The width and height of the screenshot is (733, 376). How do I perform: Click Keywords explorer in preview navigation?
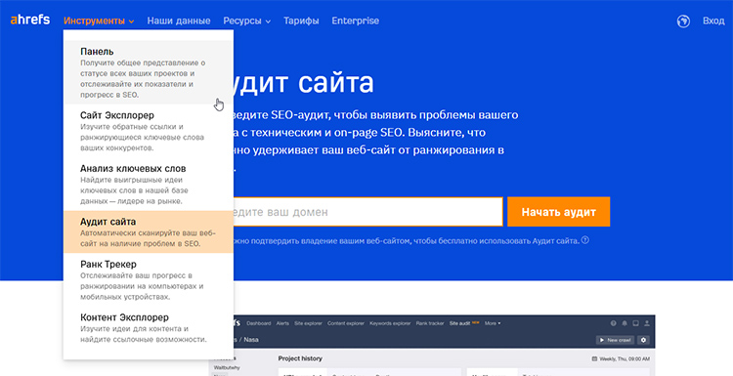click(390, 323)
